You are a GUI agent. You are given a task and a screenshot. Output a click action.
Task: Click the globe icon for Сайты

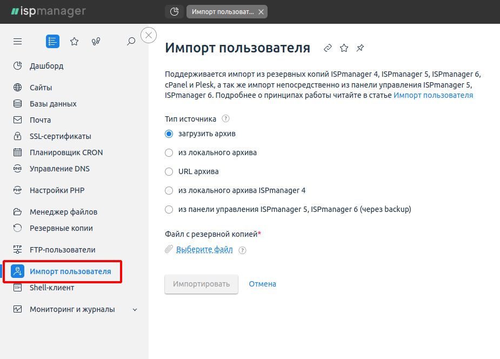point(17,88)
